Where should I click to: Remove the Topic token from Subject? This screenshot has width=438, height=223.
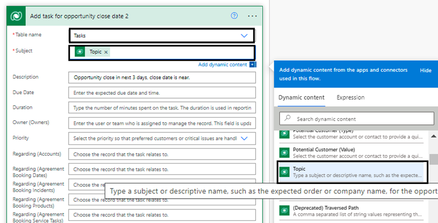coord(106,52)
